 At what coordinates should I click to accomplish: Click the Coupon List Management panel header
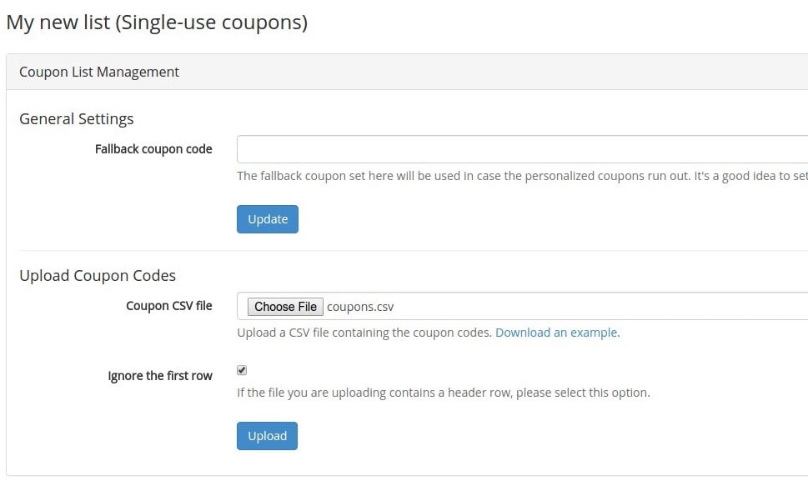tap(99, 72)
